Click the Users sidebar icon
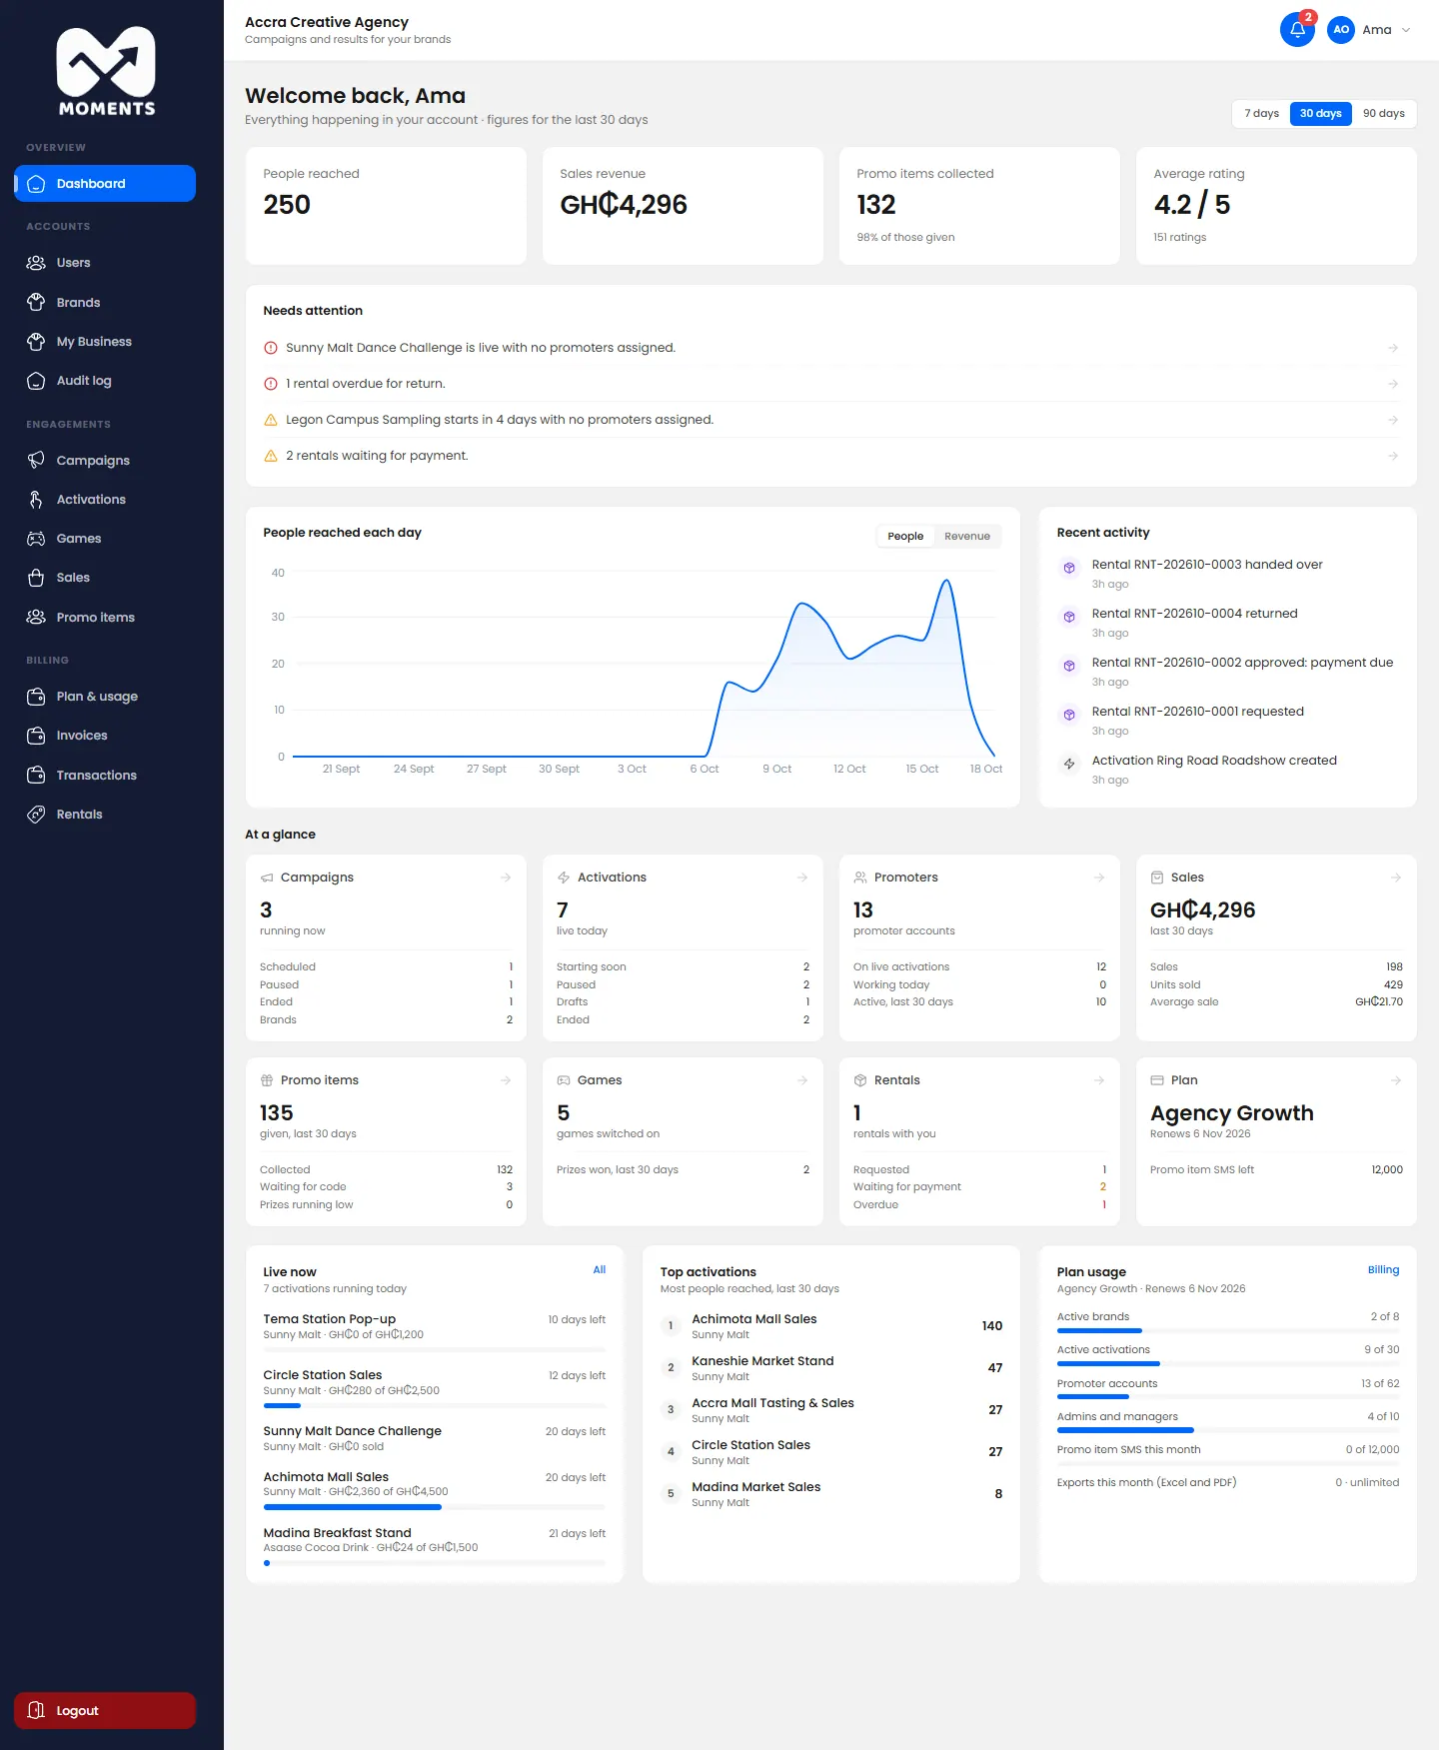The image size is (1439, 1750). point(36,263)
